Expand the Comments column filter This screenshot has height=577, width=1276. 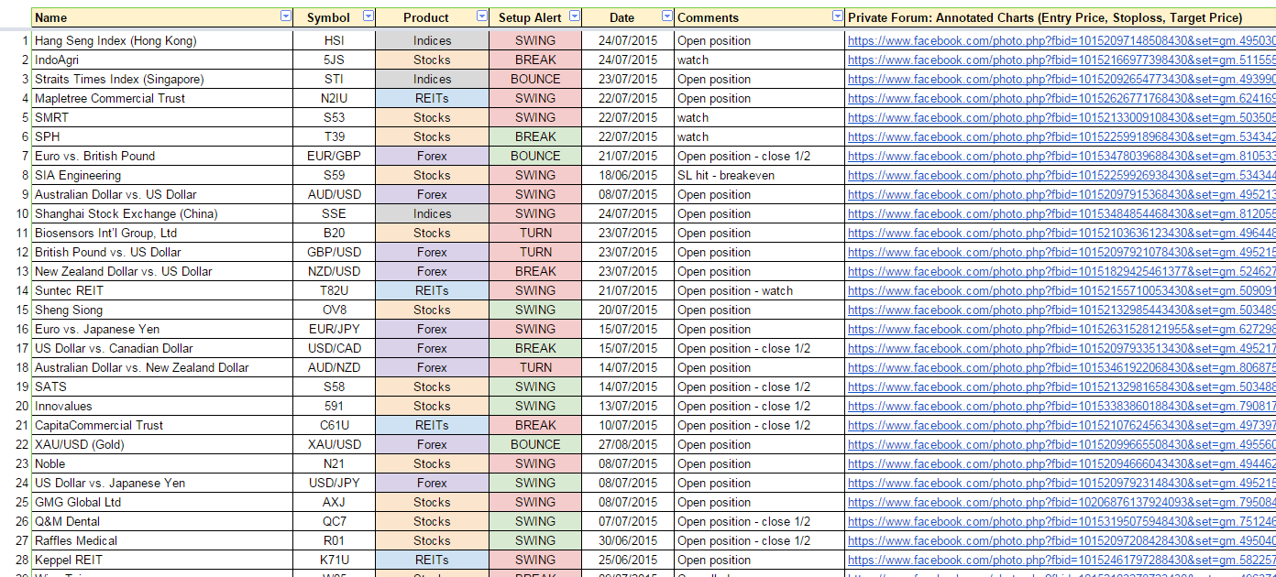click(837, 16)
